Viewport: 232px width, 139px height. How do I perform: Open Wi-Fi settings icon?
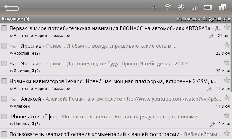click(168, 7)
